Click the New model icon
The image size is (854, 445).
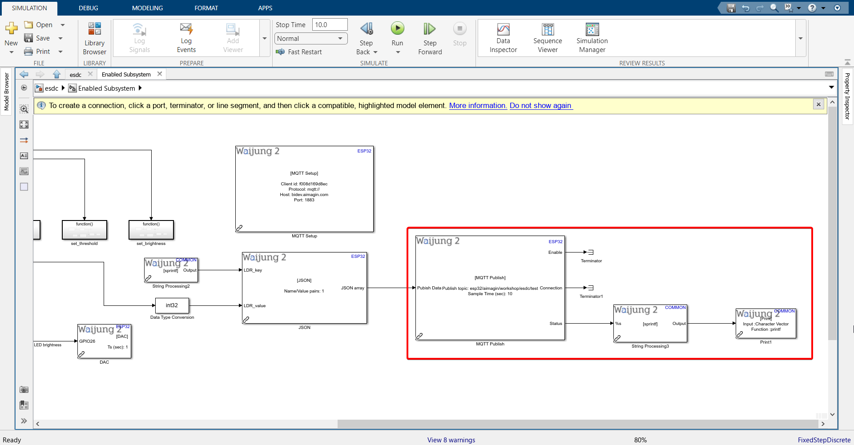tap(11, 28)
